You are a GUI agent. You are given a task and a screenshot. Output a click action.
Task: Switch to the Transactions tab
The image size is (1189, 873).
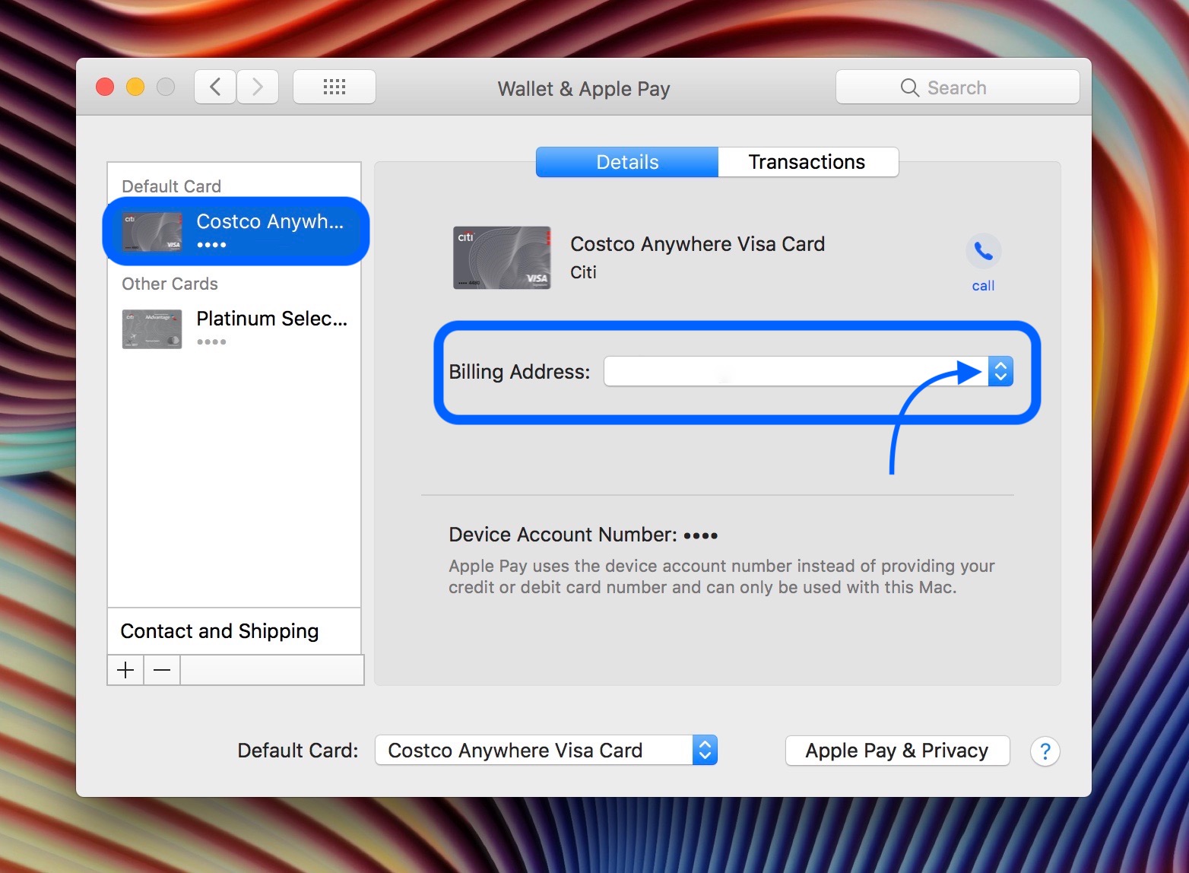click(x=807, y=161)
